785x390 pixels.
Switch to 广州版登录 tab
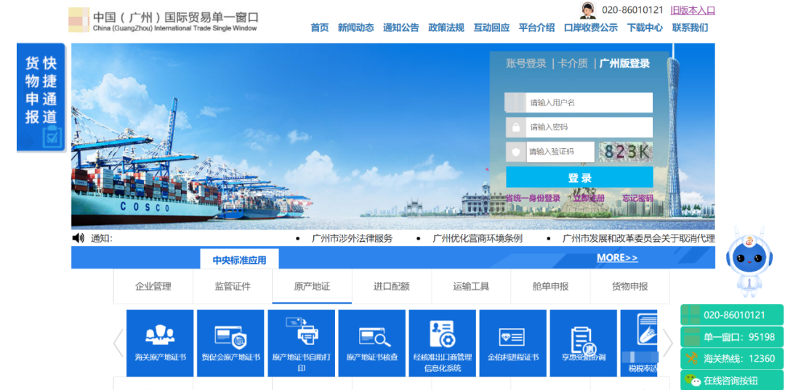tap(624, 63)
